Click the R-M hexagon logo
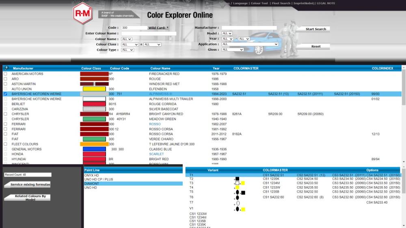The image size is (406, 228). (82, 13)
